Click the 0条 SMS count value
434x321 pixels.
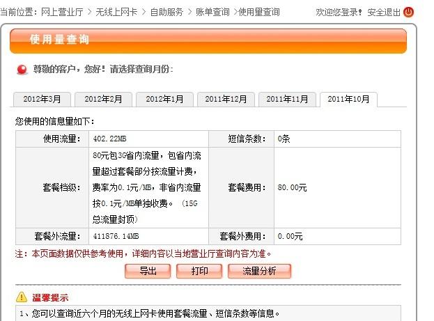pyautogui.click(x=284, y=139)
